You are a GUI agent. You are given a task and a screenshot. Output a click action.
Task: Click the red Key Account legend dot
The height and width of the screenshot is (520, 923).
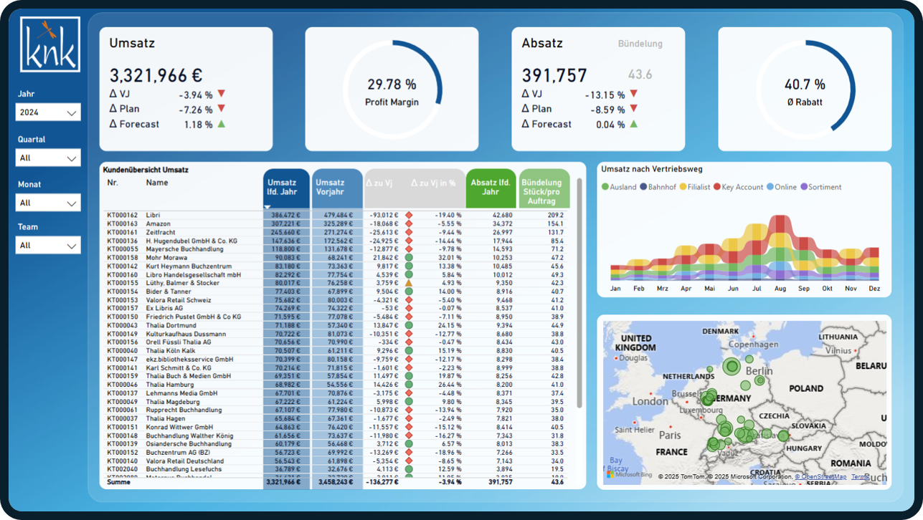pos(717,187)
